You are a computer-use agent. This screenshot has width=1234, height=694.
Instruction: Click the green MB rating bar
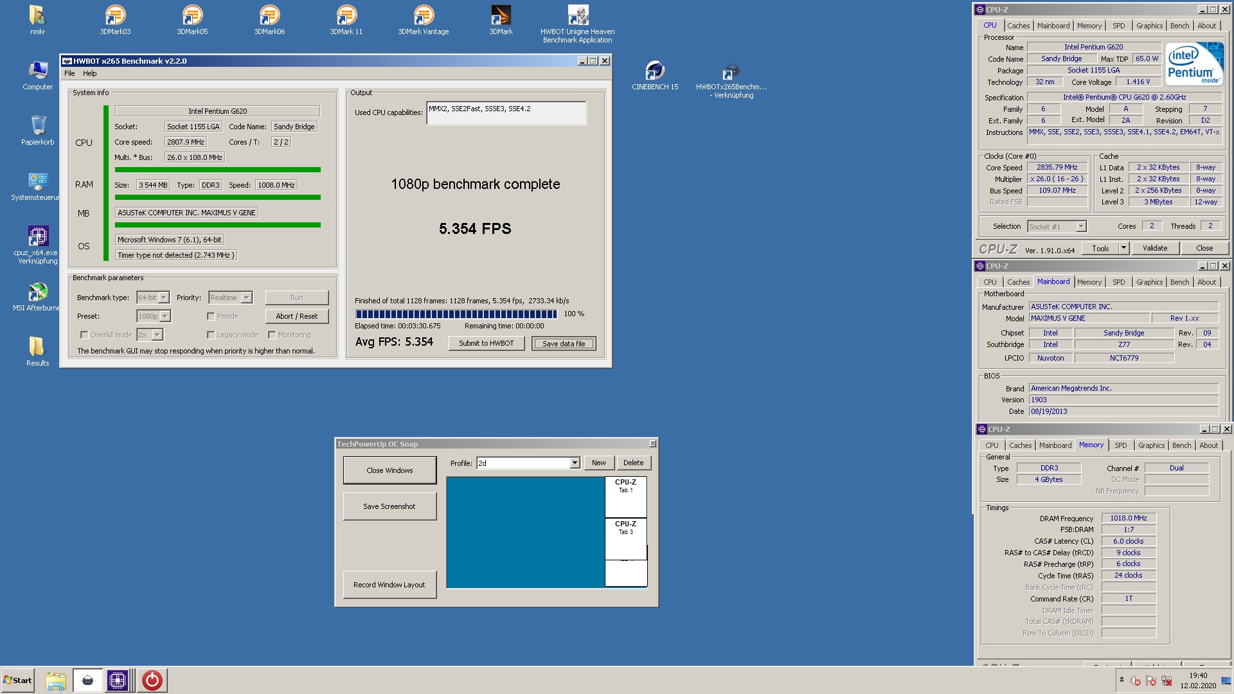click(218, 225)
